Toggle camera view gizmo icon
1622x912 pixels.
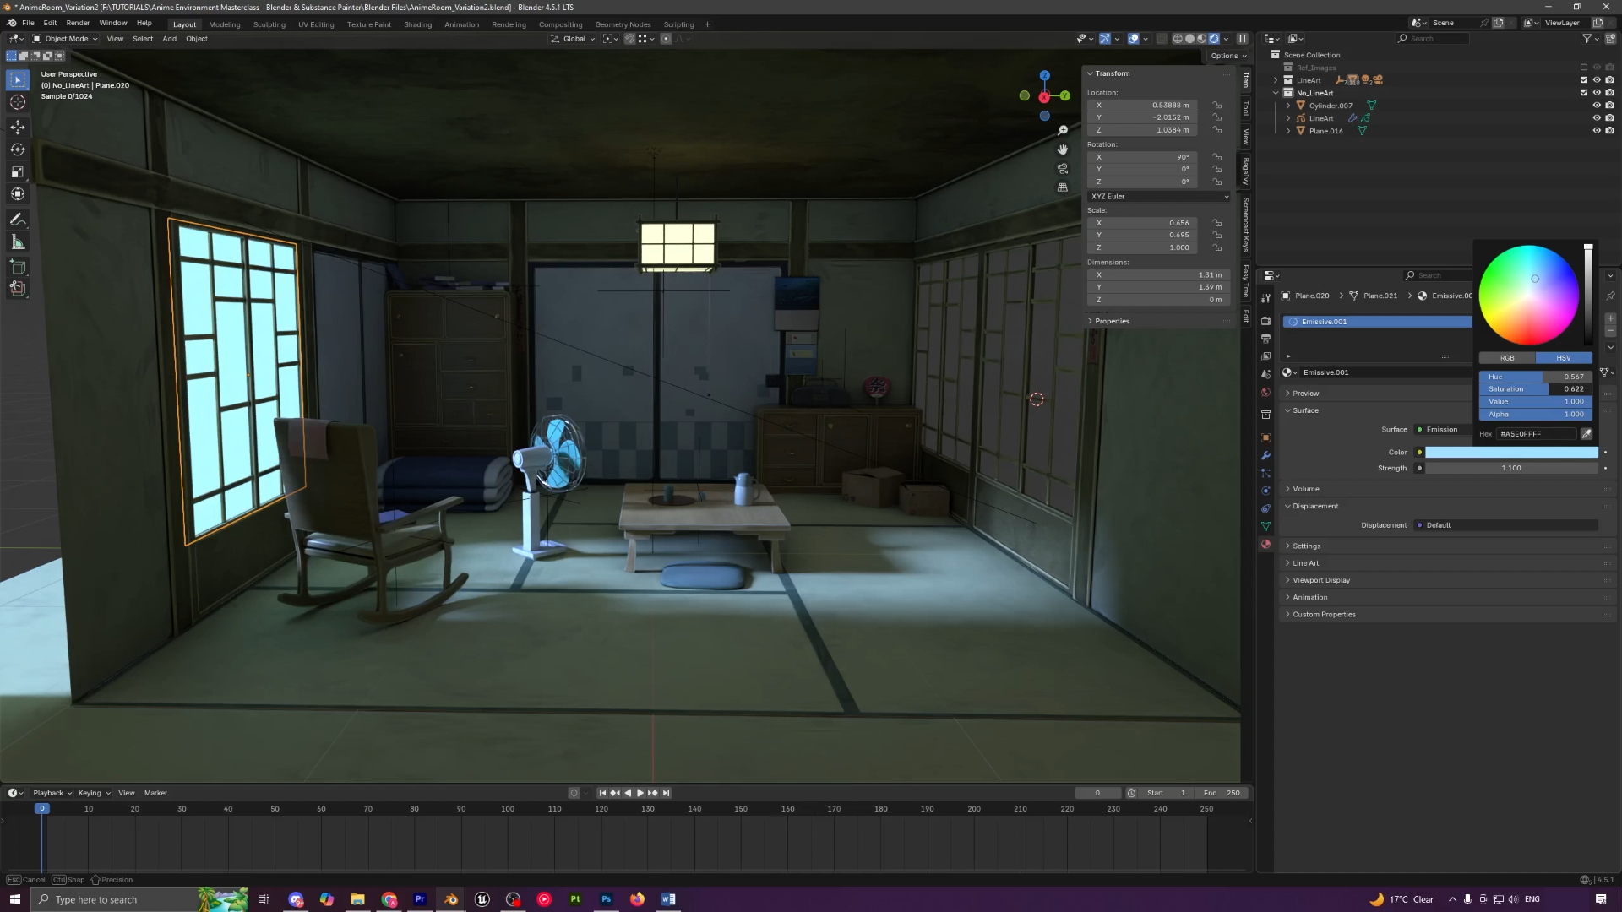point(1063,169)
